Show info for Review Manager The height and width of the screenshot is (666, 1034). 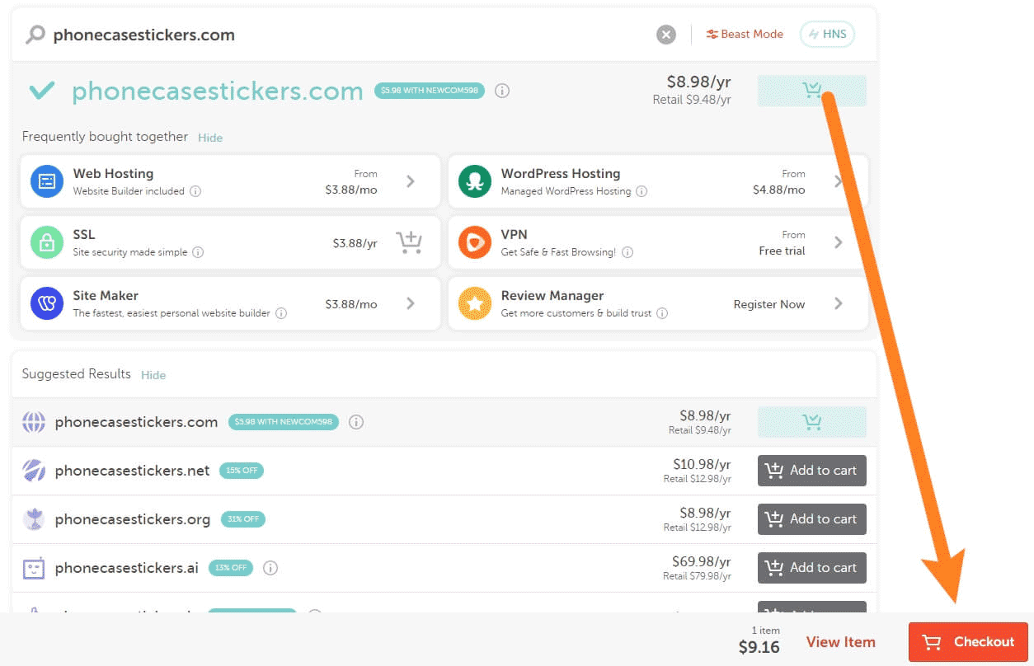(662, 313)
